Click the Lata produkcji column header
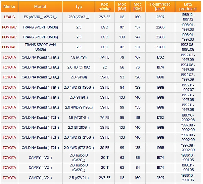Image resolution: width=203 pixels, height=184 pixels. (188, 7)
